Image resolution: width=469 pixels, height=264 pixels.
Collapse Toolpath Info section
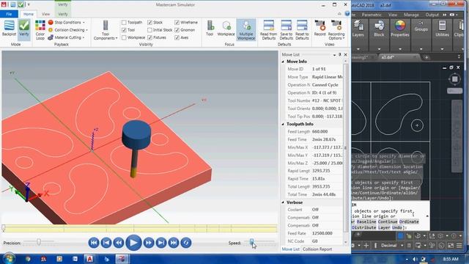point(283,124)
